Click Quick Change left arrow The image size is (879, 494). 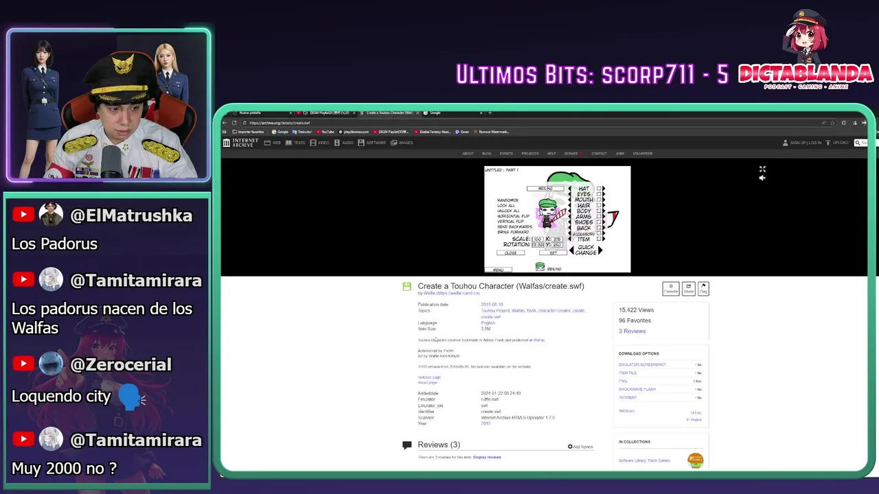click(x=571, y=250)
